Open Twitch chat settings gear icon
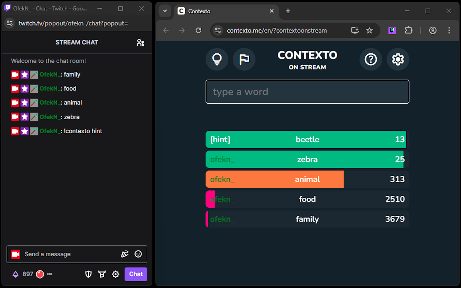This screenshot has height=288, width=461. click(115, 274)
